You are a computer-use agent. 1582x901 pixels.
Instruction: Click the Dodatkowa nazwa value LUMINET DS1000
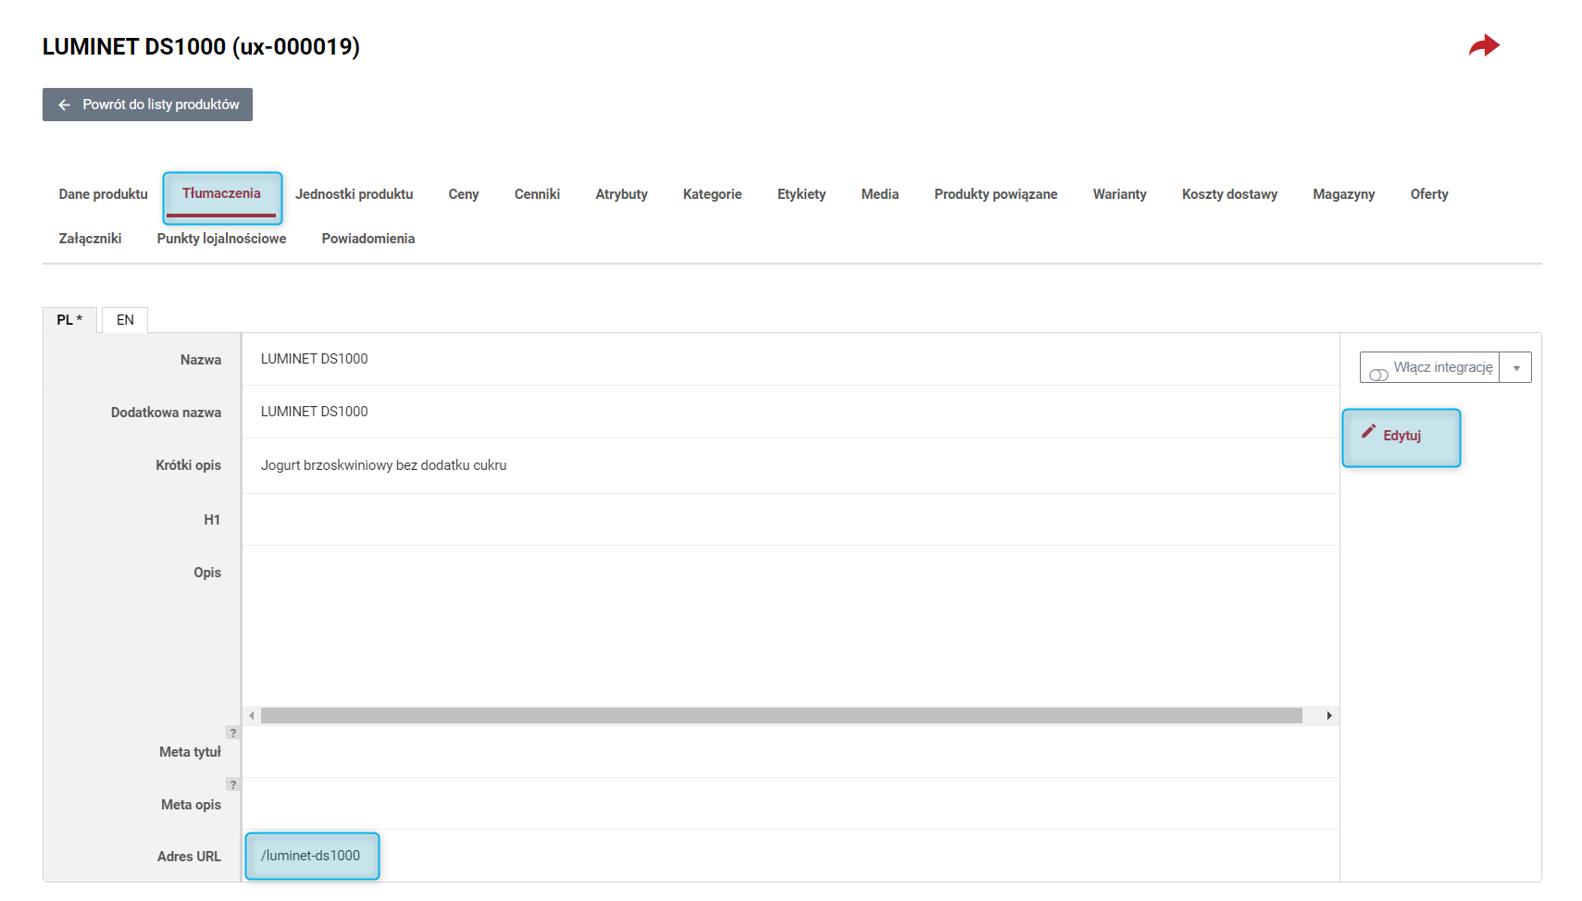click(315, 412)
